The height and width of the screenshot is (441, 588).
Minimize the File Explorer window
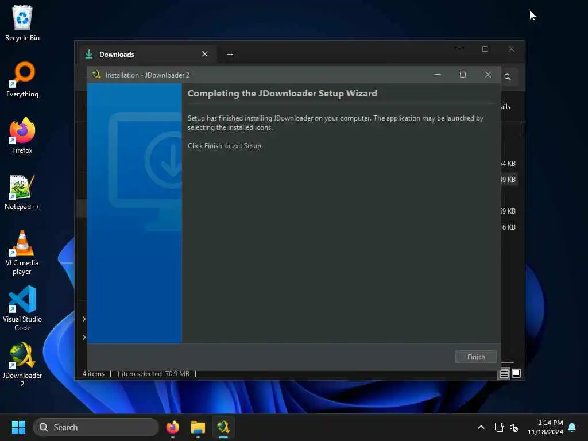click(x=459, y=49)
